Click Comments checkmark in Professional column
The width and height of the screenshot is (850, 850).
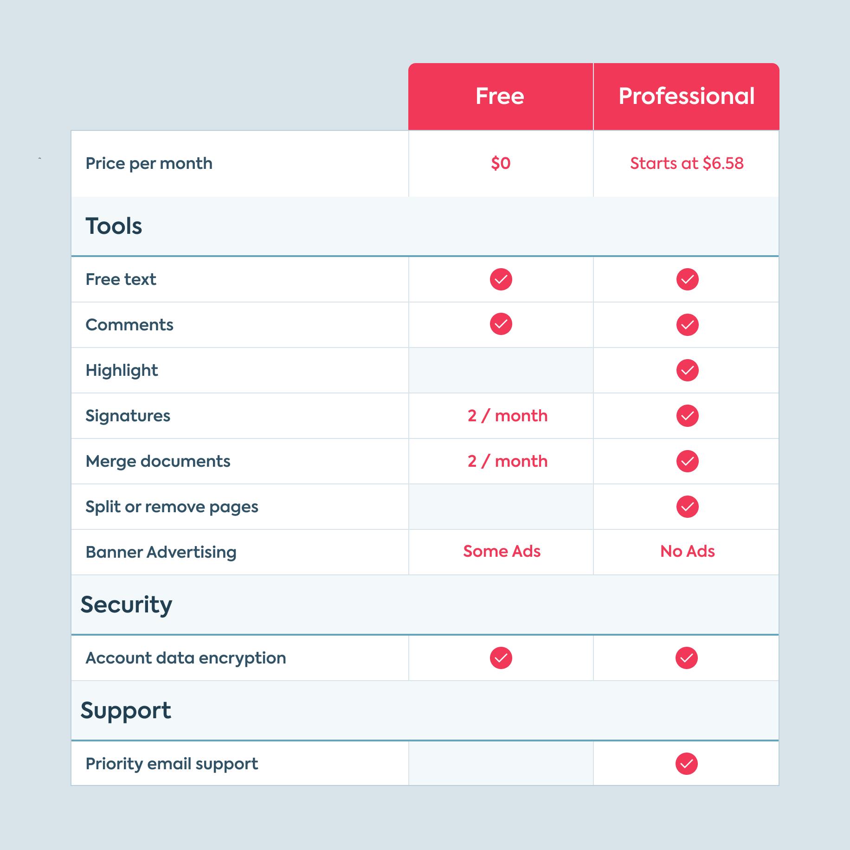(687, 325)
